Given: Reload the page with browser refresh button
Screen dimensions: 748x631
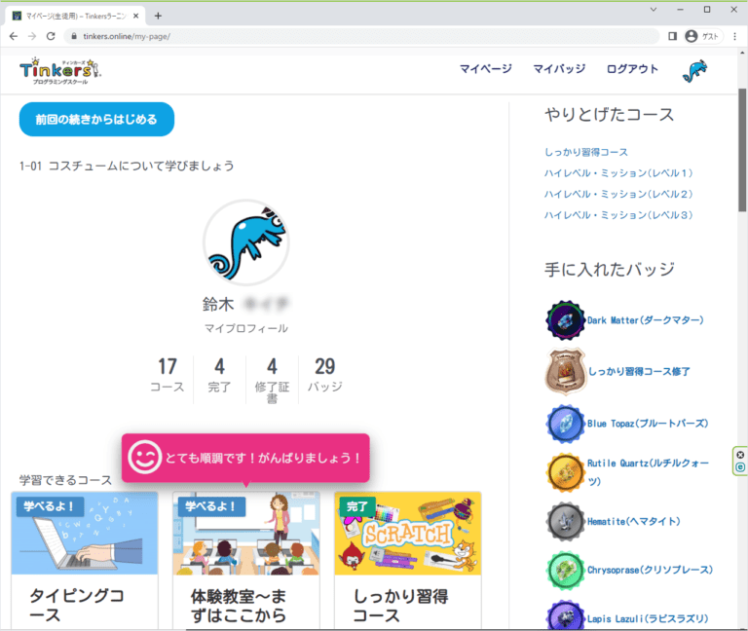Looking at the screenshot, I should 52,36.
